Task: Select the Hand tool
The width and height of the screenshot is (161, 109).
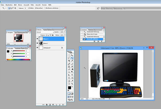Action: click(69, 84)
